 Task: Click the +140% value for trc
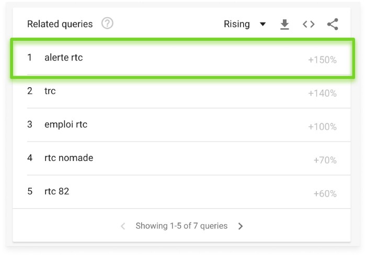[322, 94]
